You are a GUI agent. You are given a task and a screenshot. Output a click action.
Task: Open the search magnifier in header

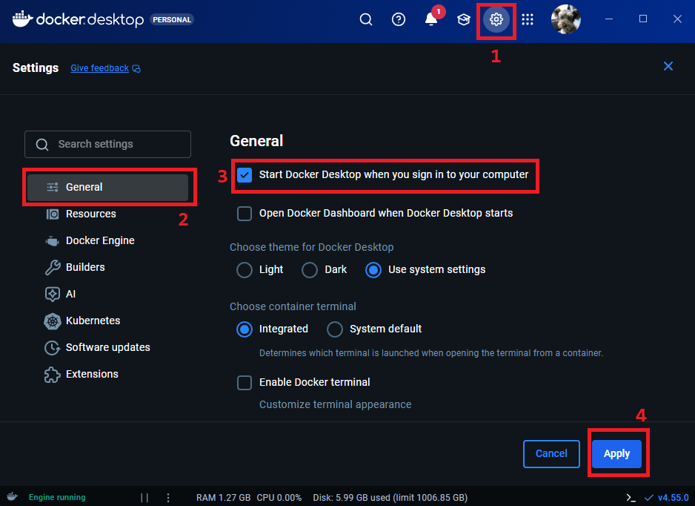pyautogui.click(x=366, y=20)
